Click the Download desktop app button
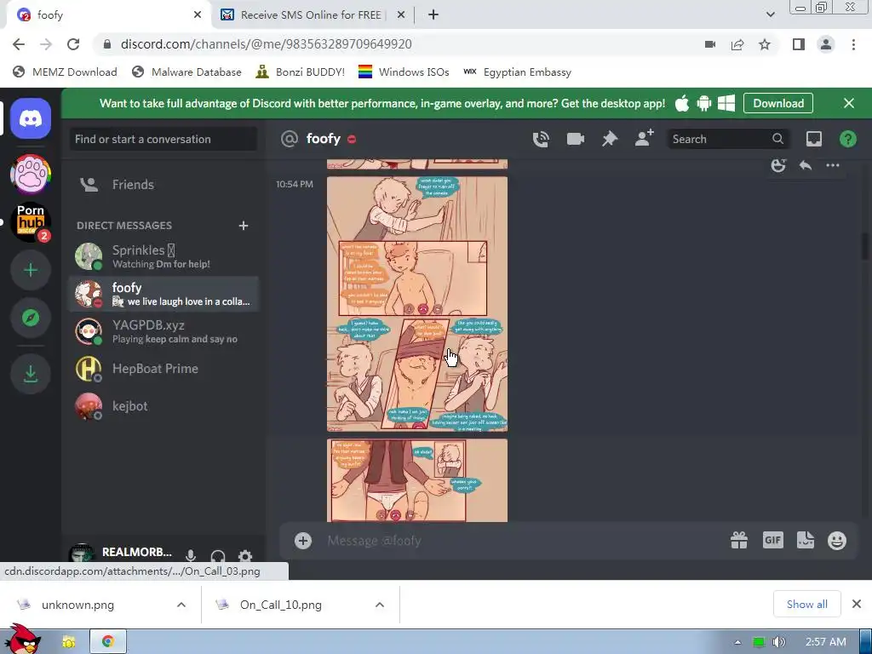Screen dimensions: 872x654 [x=778, y=103]
